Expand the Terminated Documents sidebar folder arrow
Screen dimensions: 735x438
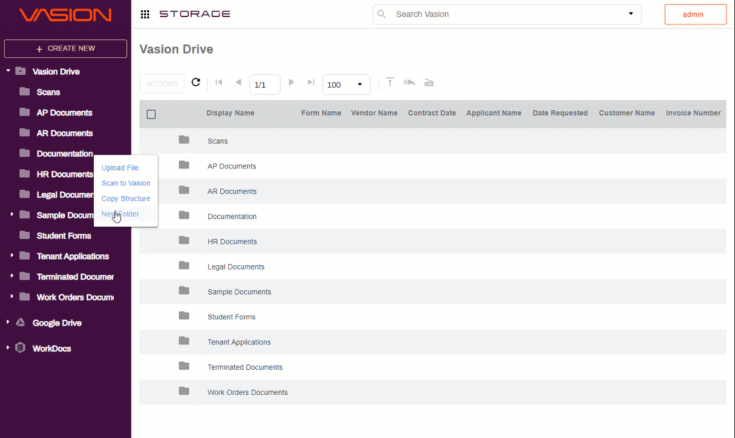tap(12, 276)
